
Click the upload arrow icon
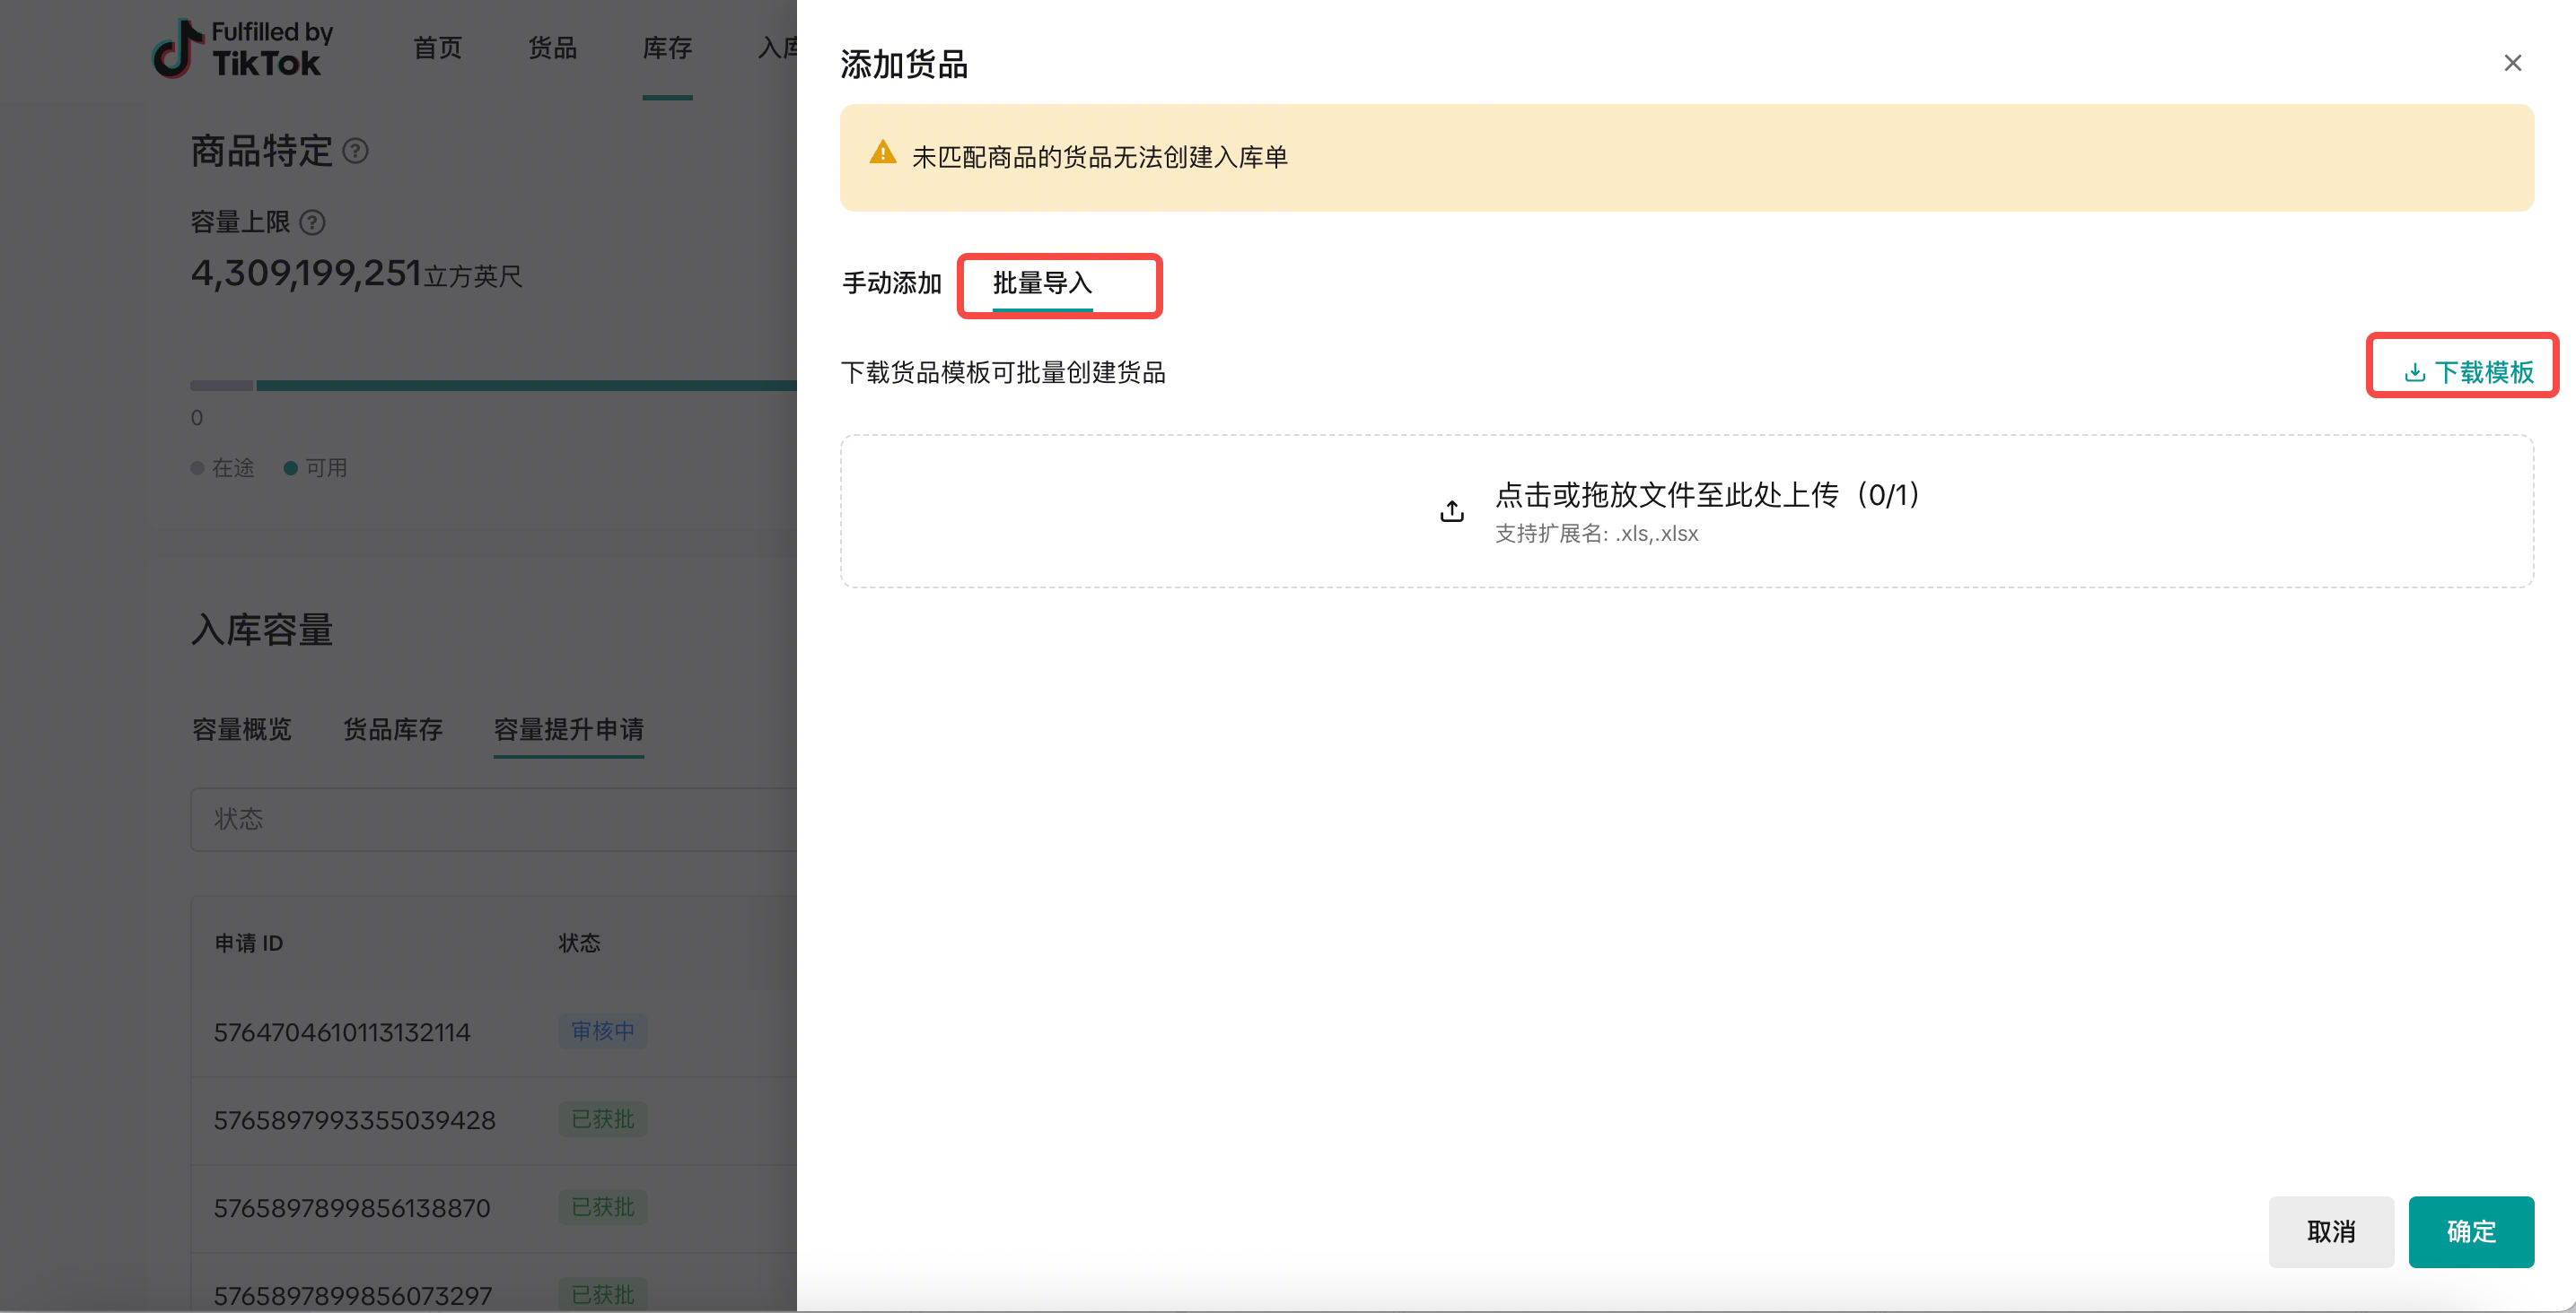pyautogui.click(x=1452, y=511)
